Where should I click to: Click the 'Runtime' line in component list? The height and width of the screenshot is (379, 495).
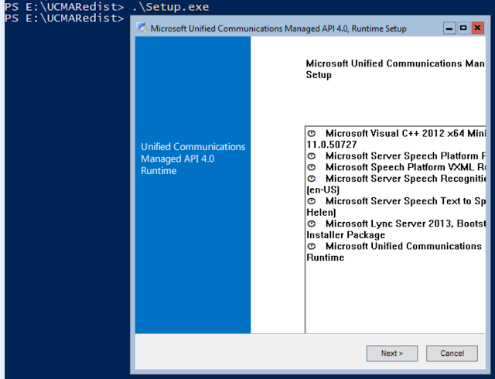(325, 258)
